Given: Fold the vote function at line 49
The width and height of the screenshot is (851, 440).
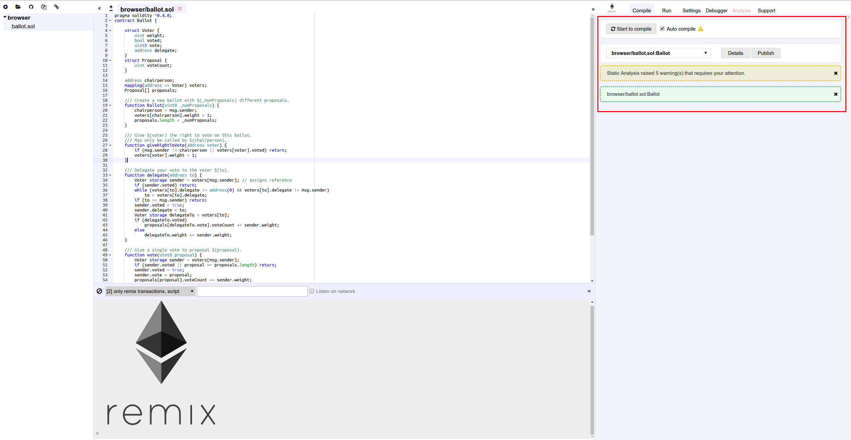Looking at the screenshot, I should pyautogui.click(x=110, y=255).
